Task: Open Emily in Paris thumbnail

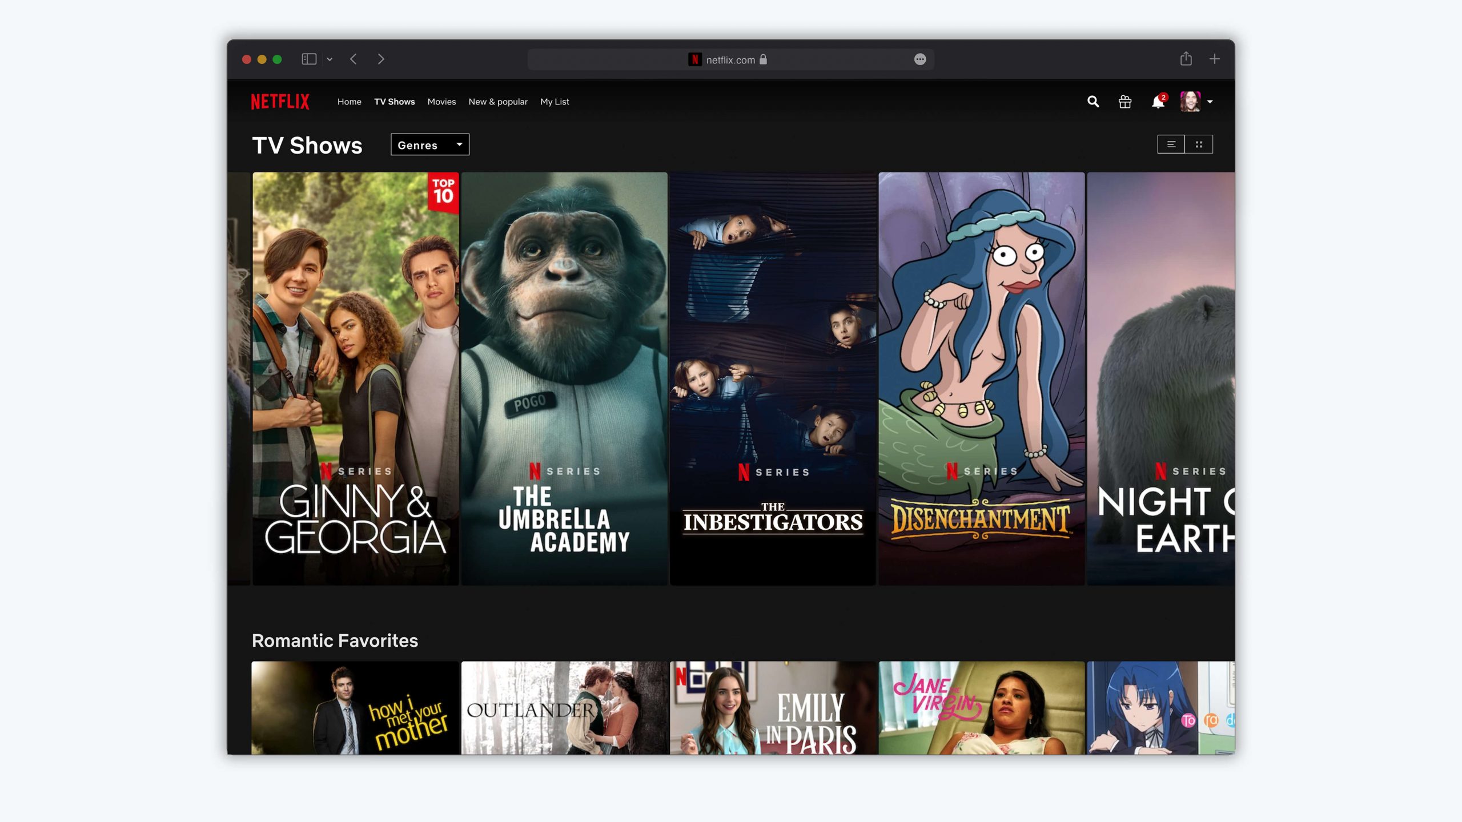Action: pos(772,708)
